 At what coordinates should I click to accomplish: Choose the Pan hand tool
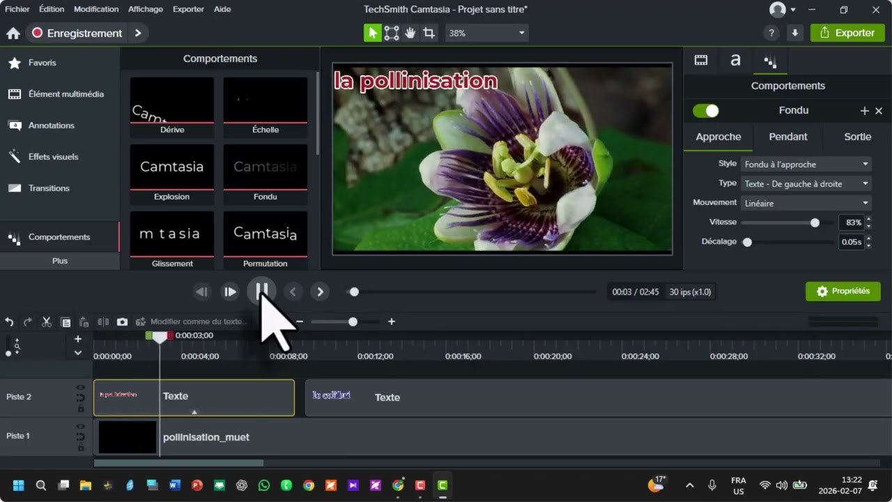410,33
